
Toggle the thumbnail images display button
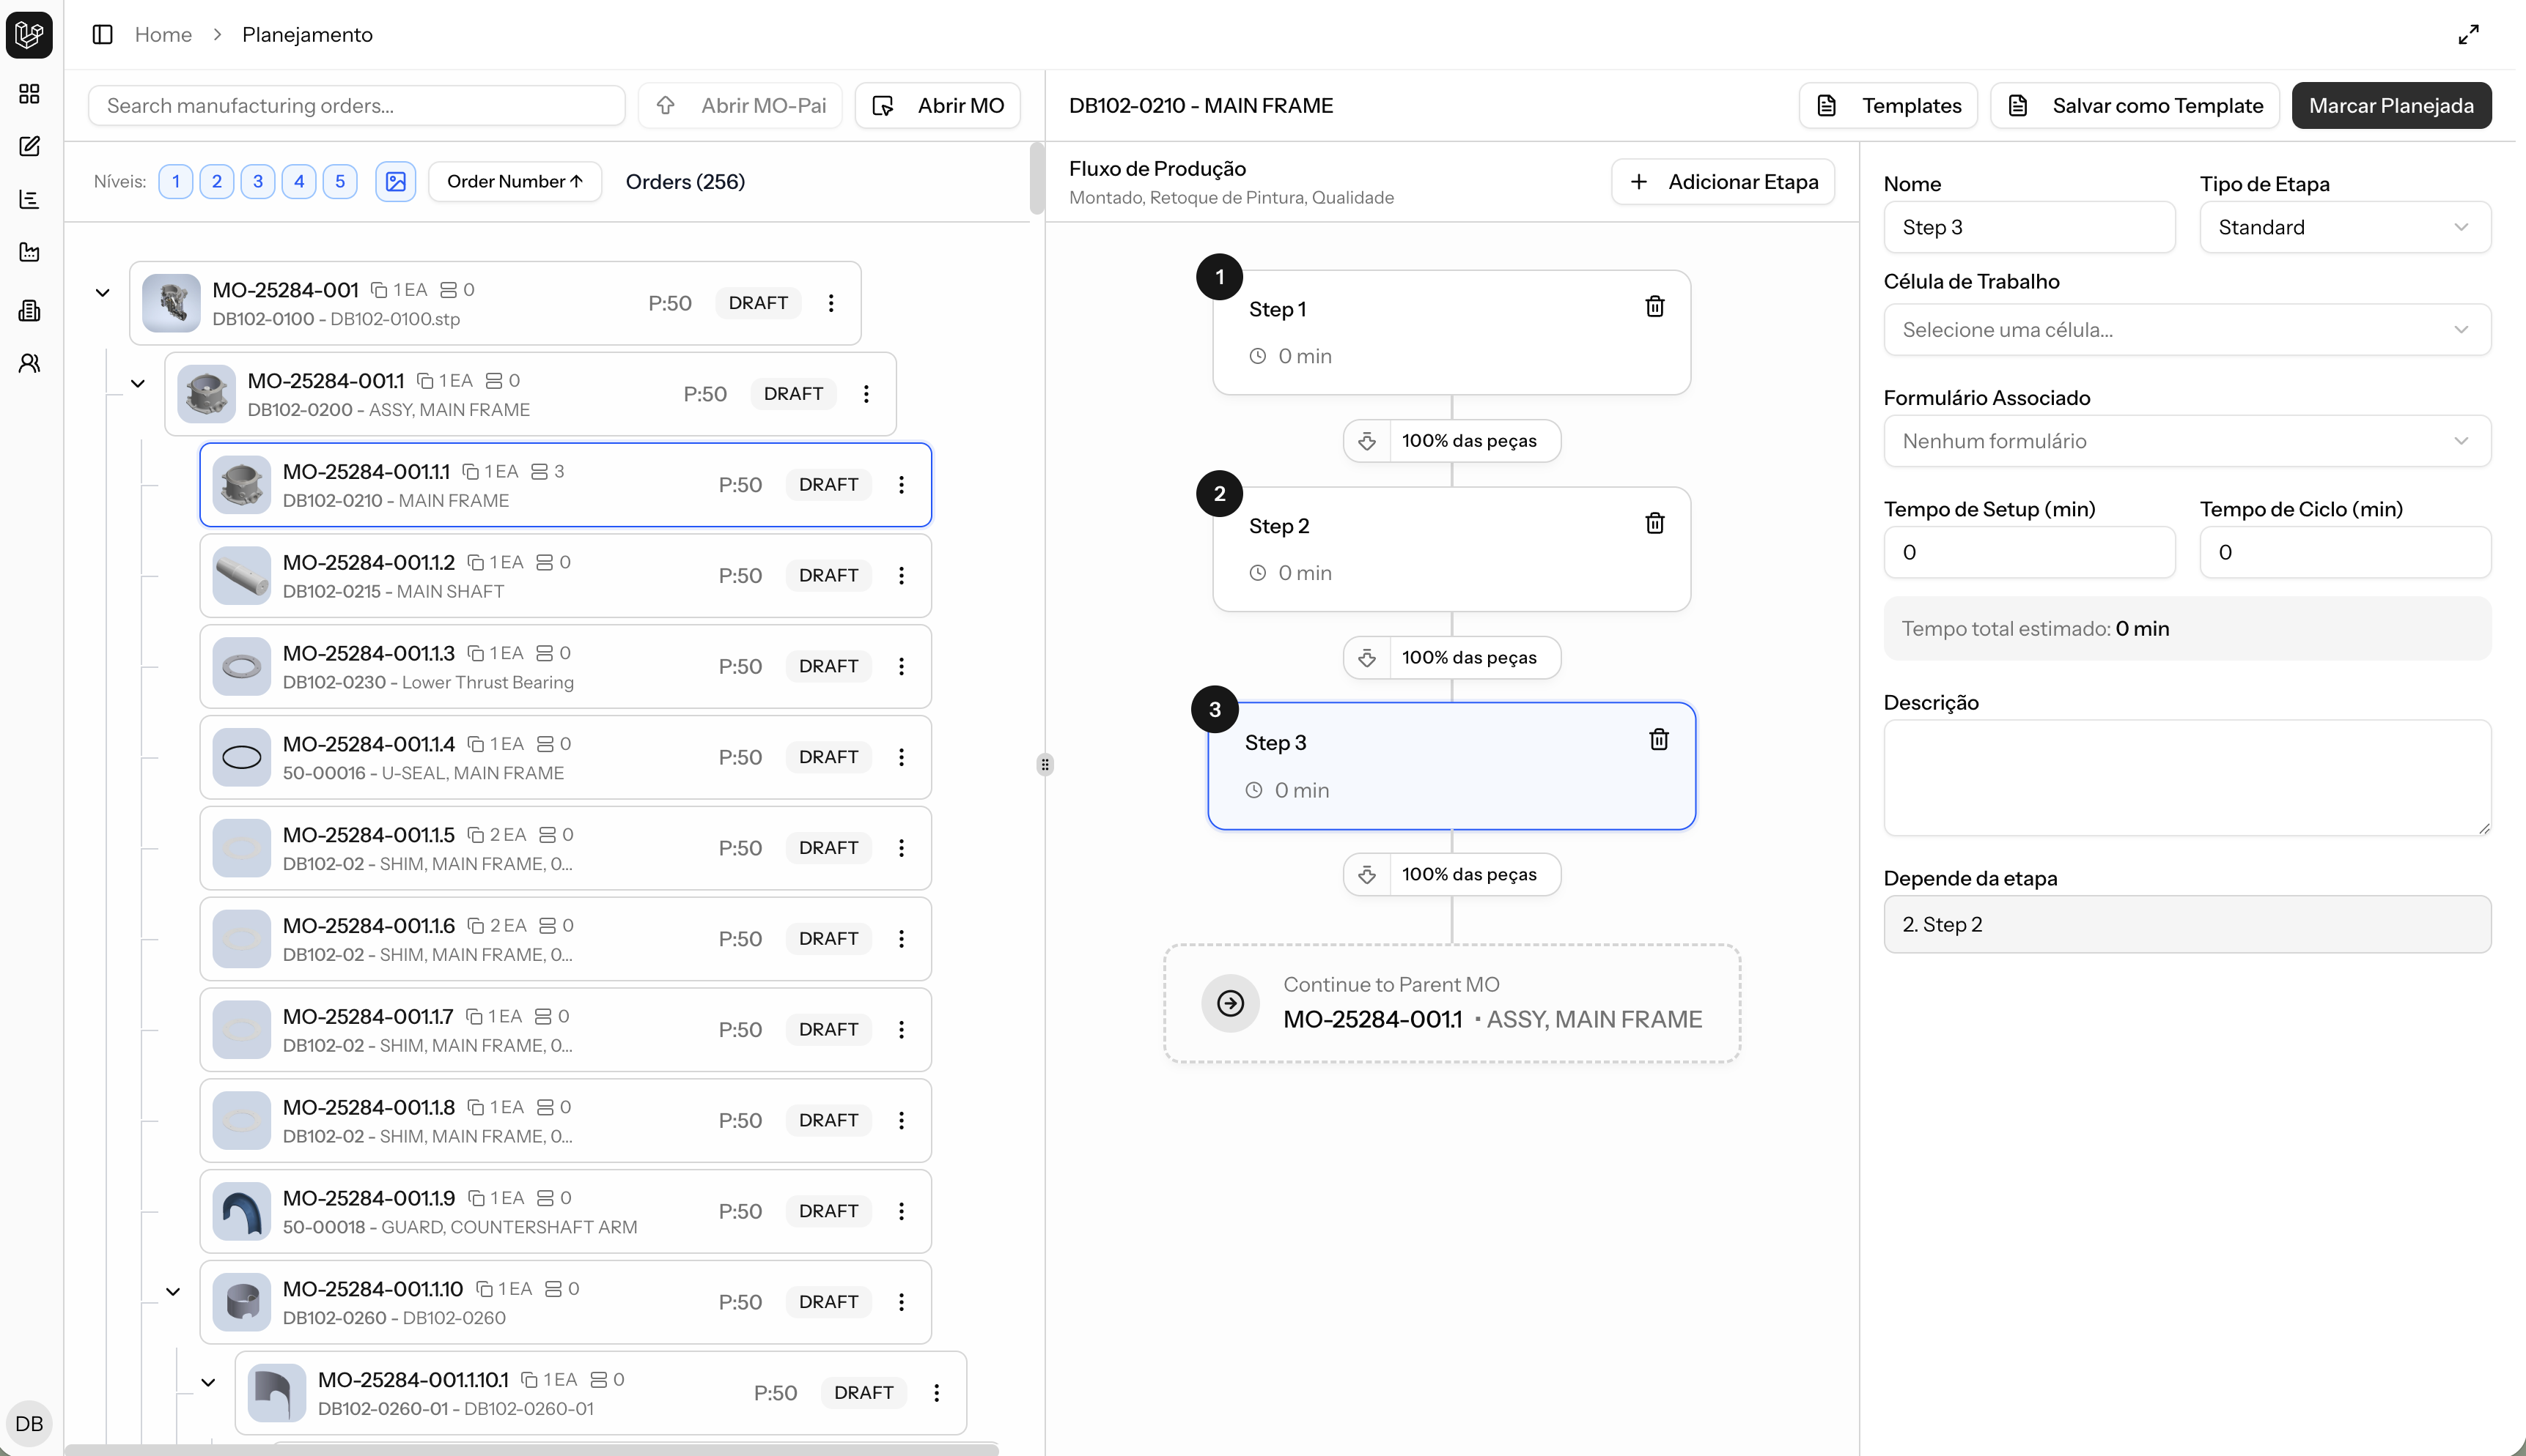395,181
